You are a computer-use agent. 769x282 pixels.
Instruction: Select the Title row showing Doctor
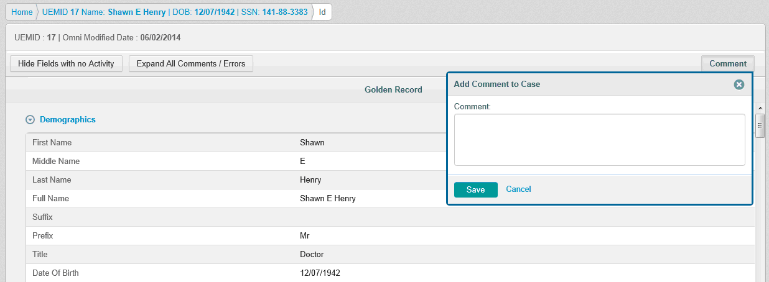(311, 255)
